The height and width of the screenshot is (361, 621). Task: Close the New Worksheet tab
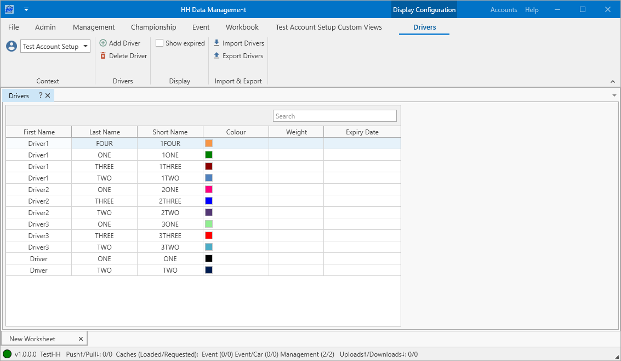point(81,339)
